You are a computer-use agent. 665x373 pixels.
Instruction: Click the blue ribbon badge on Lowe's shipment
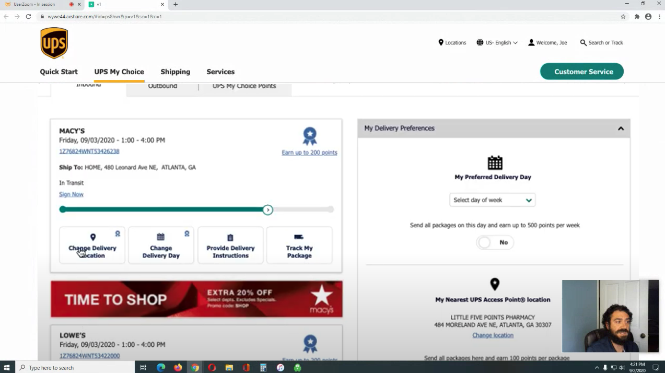coord(310,344)
